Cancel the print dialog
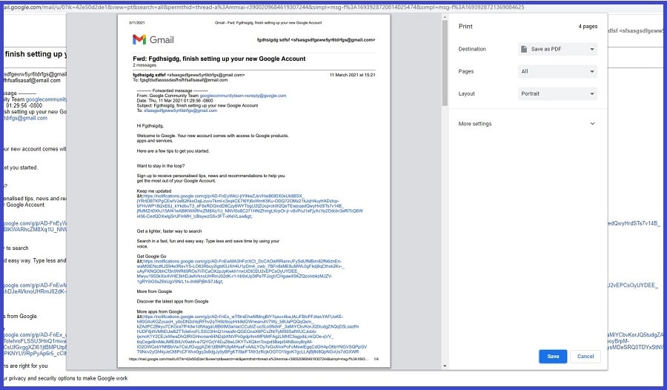 [585, 357]
